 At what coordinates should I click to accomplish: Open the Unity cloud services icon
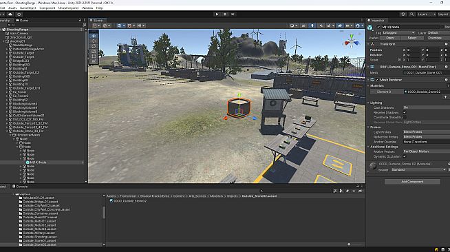coord(10,14)
